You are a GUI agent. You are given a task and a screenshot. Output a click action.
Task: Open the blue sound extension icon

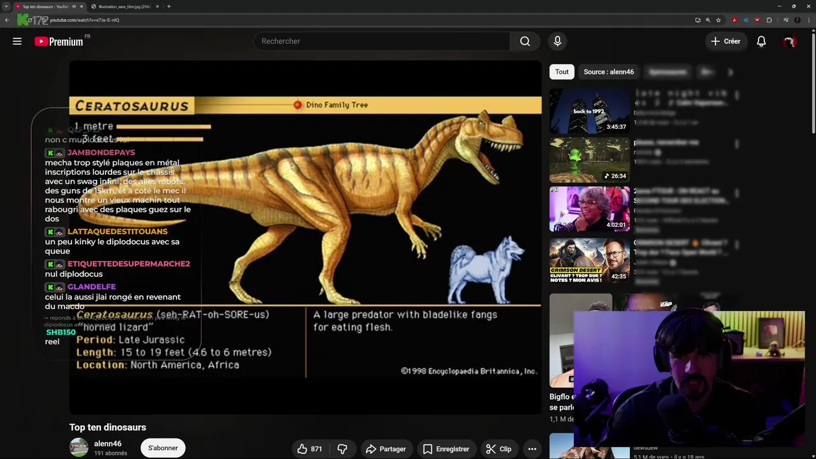(x=746, y=20)
